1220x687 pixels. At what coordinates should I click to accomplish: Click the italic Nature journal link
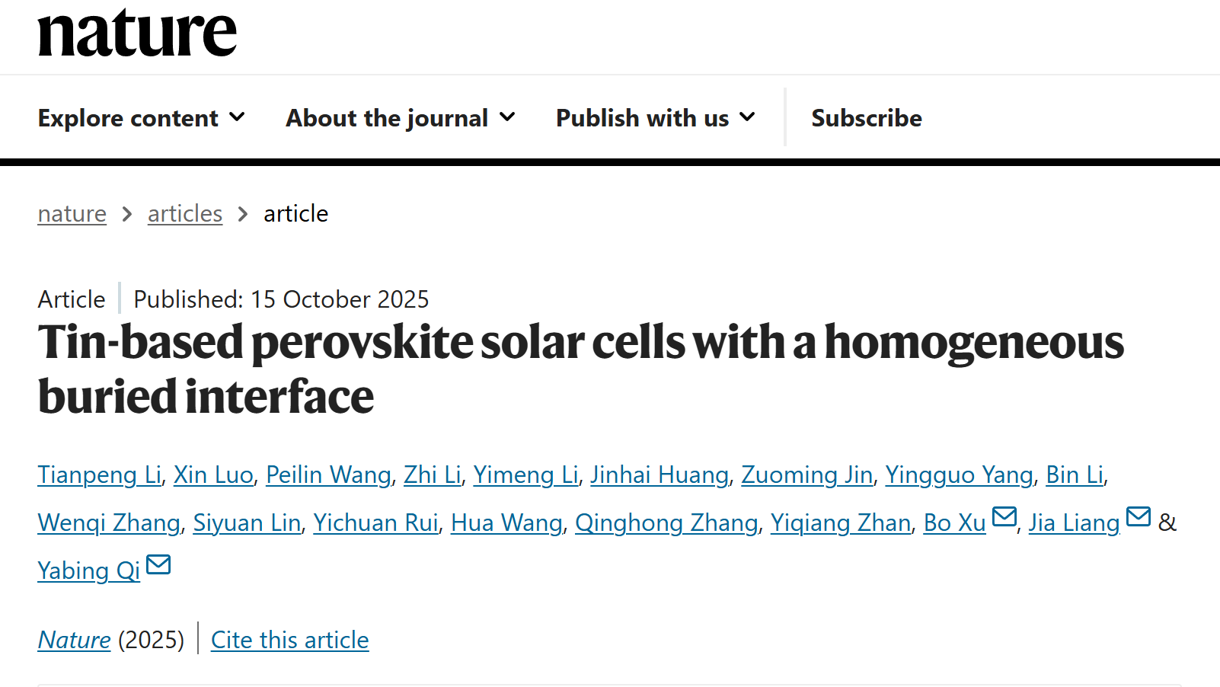[x=75, y=640]
